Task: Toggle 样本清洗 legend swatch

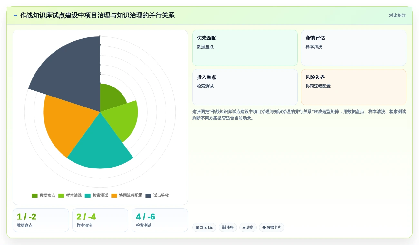Action: coord(61,196)
